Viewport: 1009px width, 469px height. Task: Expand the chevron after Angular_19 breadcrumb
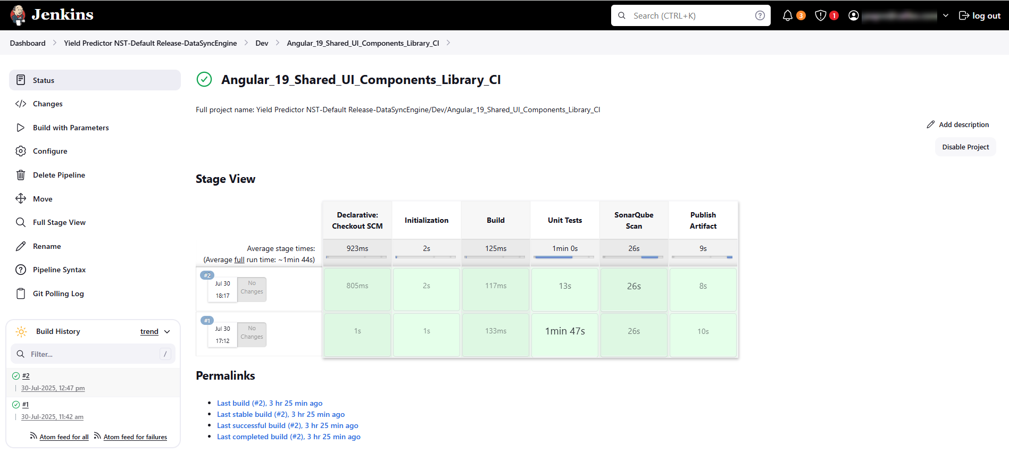click(448, 43)
